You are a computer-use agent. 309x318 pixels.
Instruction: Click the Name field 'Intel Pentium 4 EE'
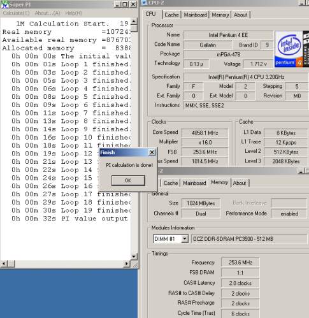(228, 35)
